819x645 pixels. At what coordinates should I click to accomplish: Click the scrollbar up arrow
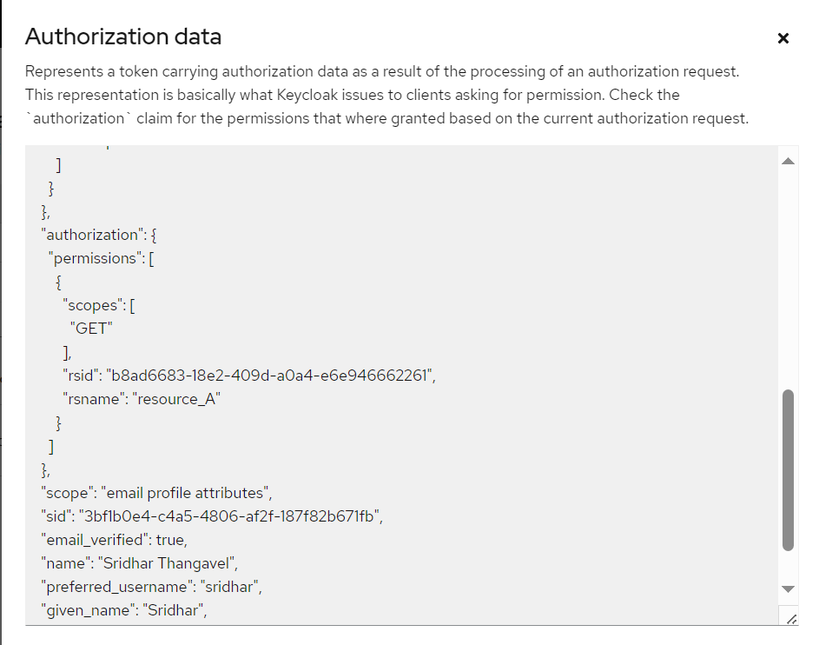(x=789, y=160)
